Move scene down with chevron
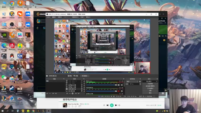The image size is (201, 113). pyautogui.click(x=56, y=93)
